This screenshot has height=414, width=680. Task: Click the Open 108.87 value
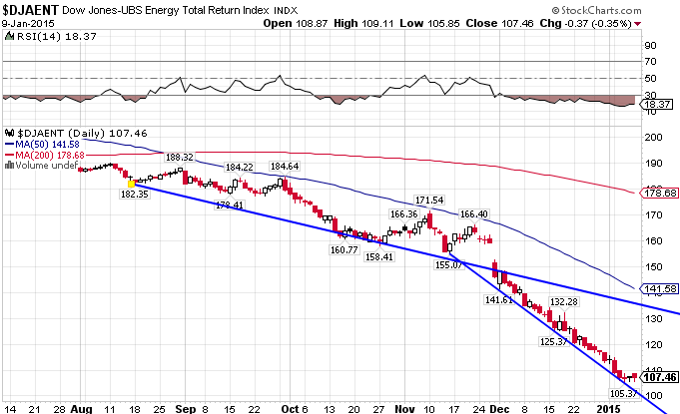point(296,23)
